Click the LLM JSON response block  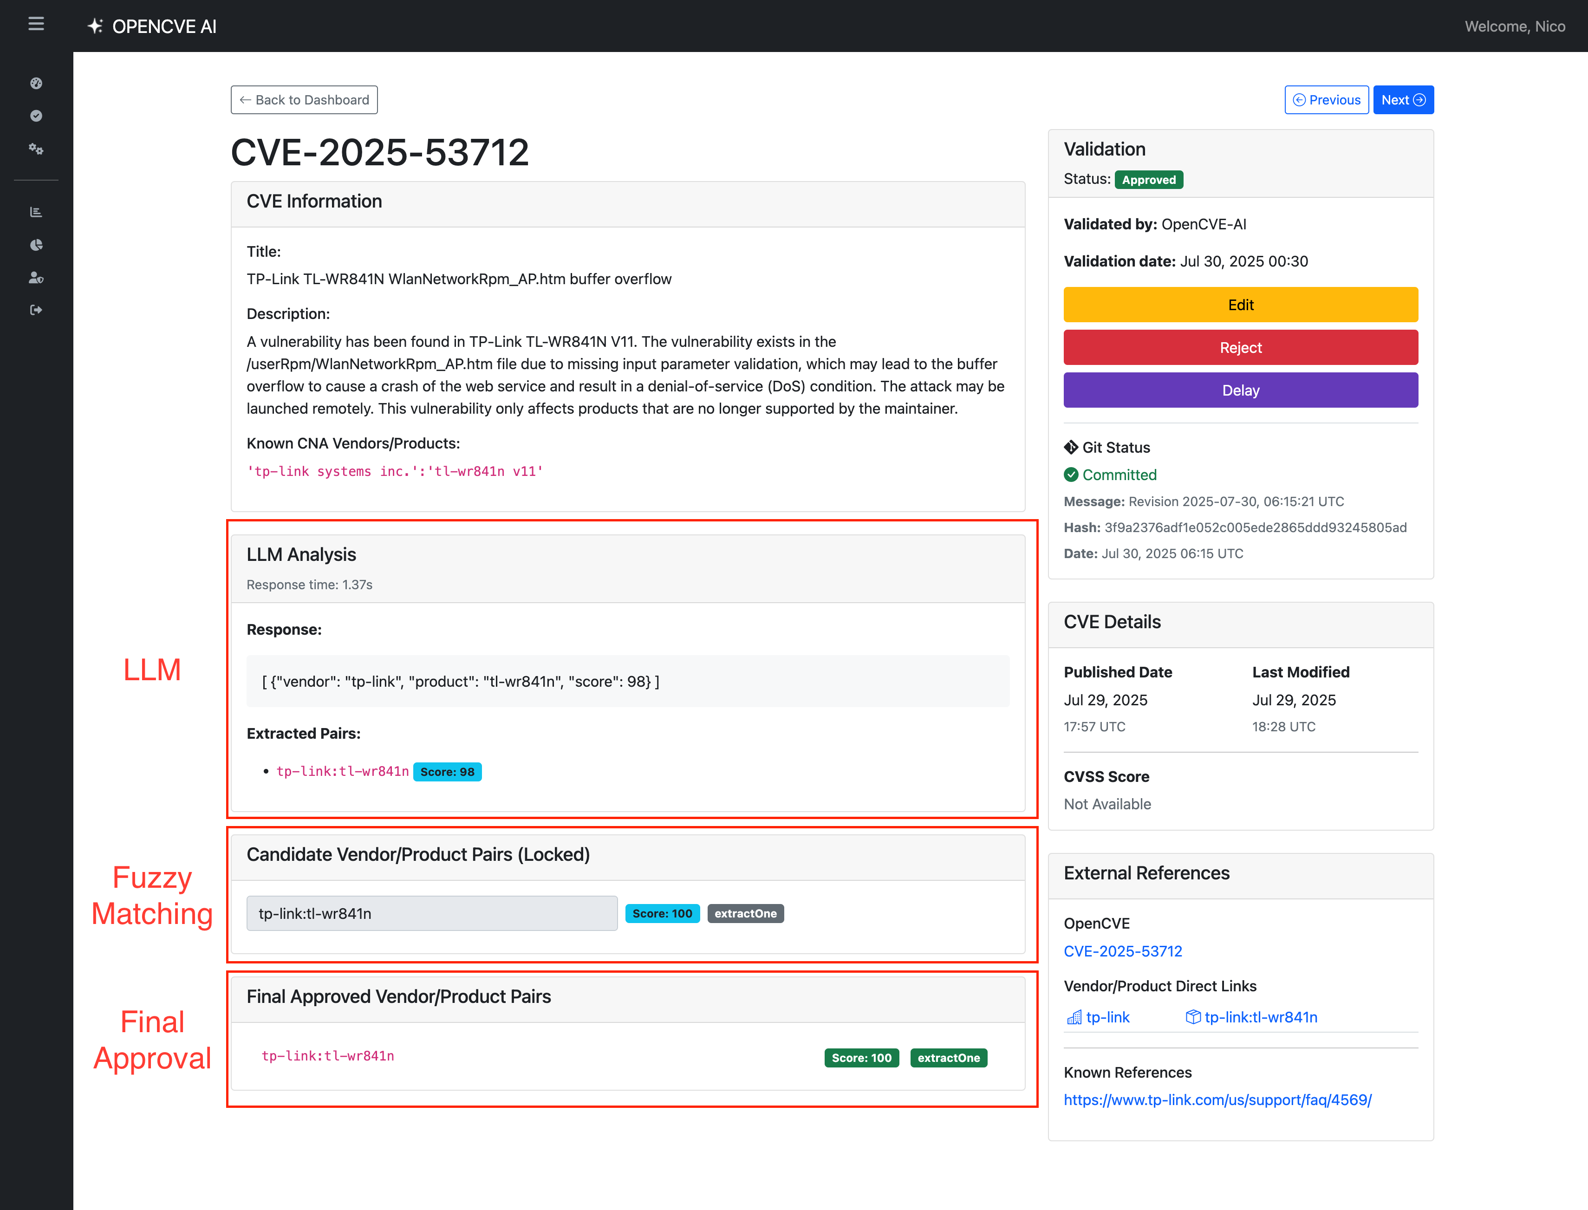(627, 681)
